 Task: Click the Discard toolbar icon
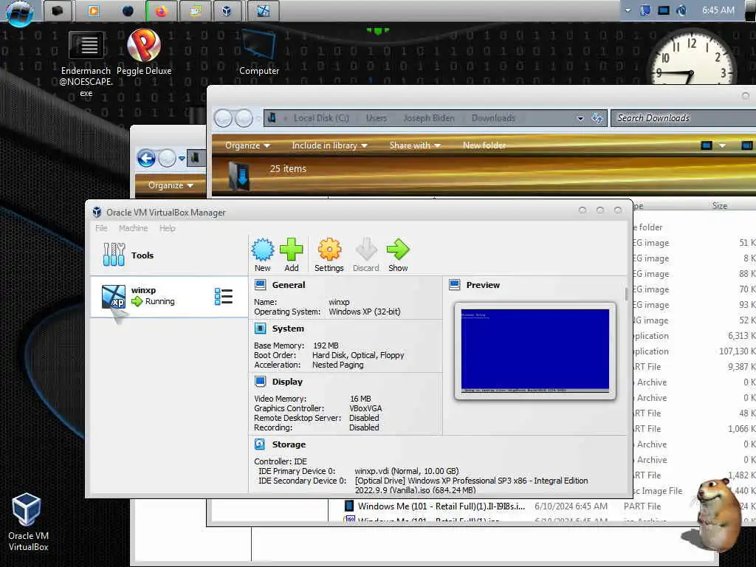366,255
